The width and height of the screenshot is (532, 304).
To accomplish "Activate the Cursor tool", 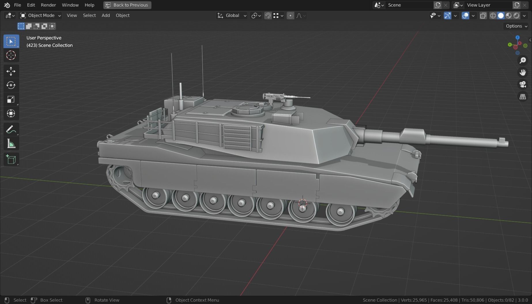I will (11, 55).
